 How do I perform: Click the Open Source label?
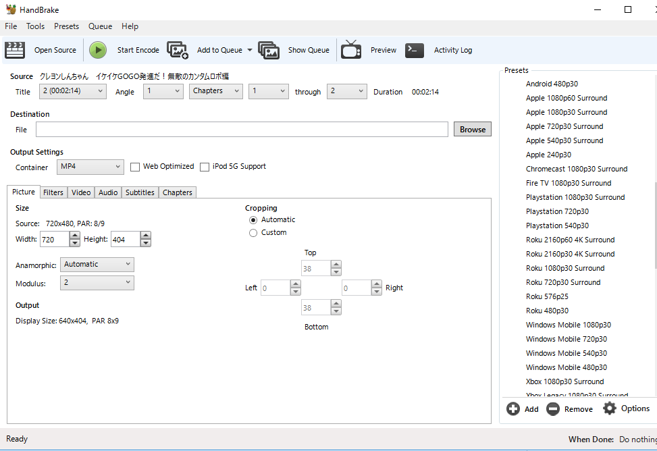tap(55, 50)
